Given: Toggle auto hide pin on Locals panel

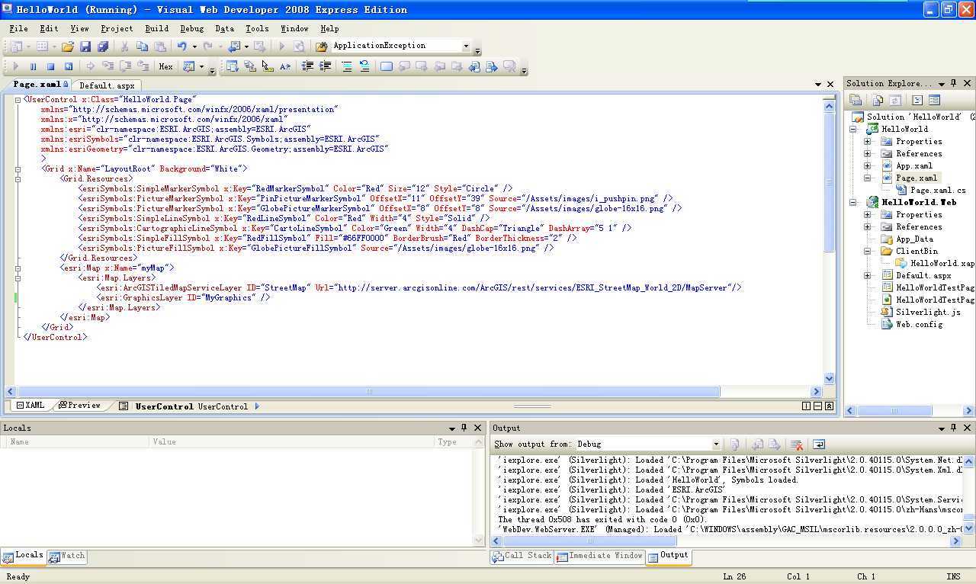Looking at the screenshot, I should coord(464,428).
